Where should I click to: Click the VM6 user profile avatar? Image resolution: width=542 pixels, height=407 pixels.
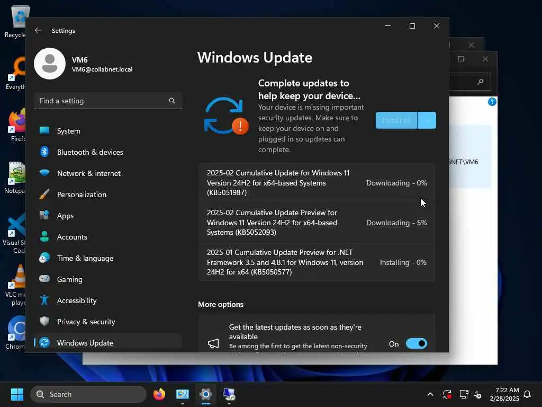[x=50, y=64]
